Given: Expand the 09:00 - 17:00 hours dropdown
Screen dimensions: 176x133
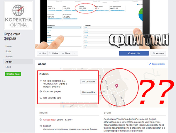Looking at the screenshot, I should 65,120.
